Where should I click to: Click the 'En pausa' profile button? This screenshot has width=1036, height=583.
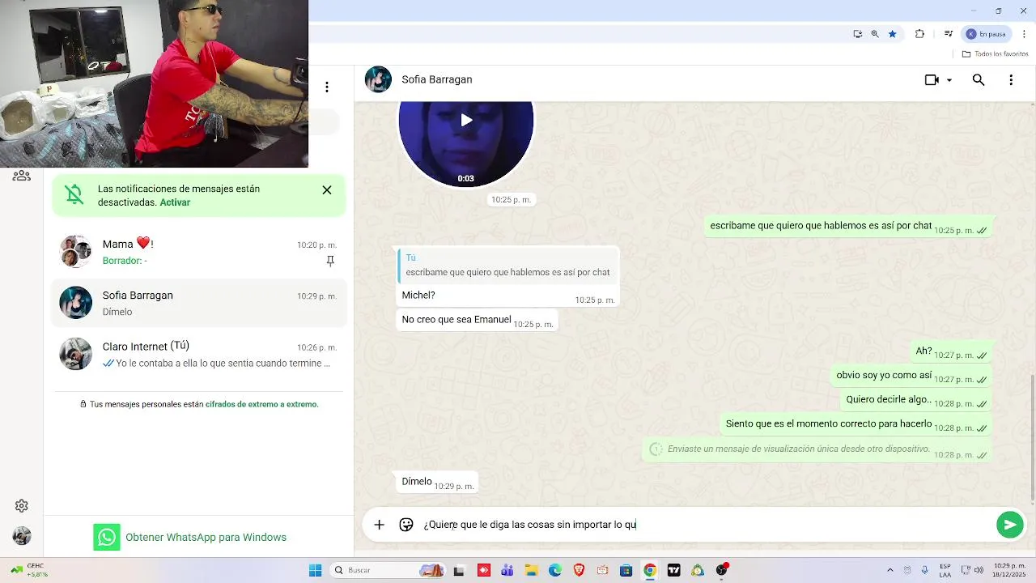point(986,34)
